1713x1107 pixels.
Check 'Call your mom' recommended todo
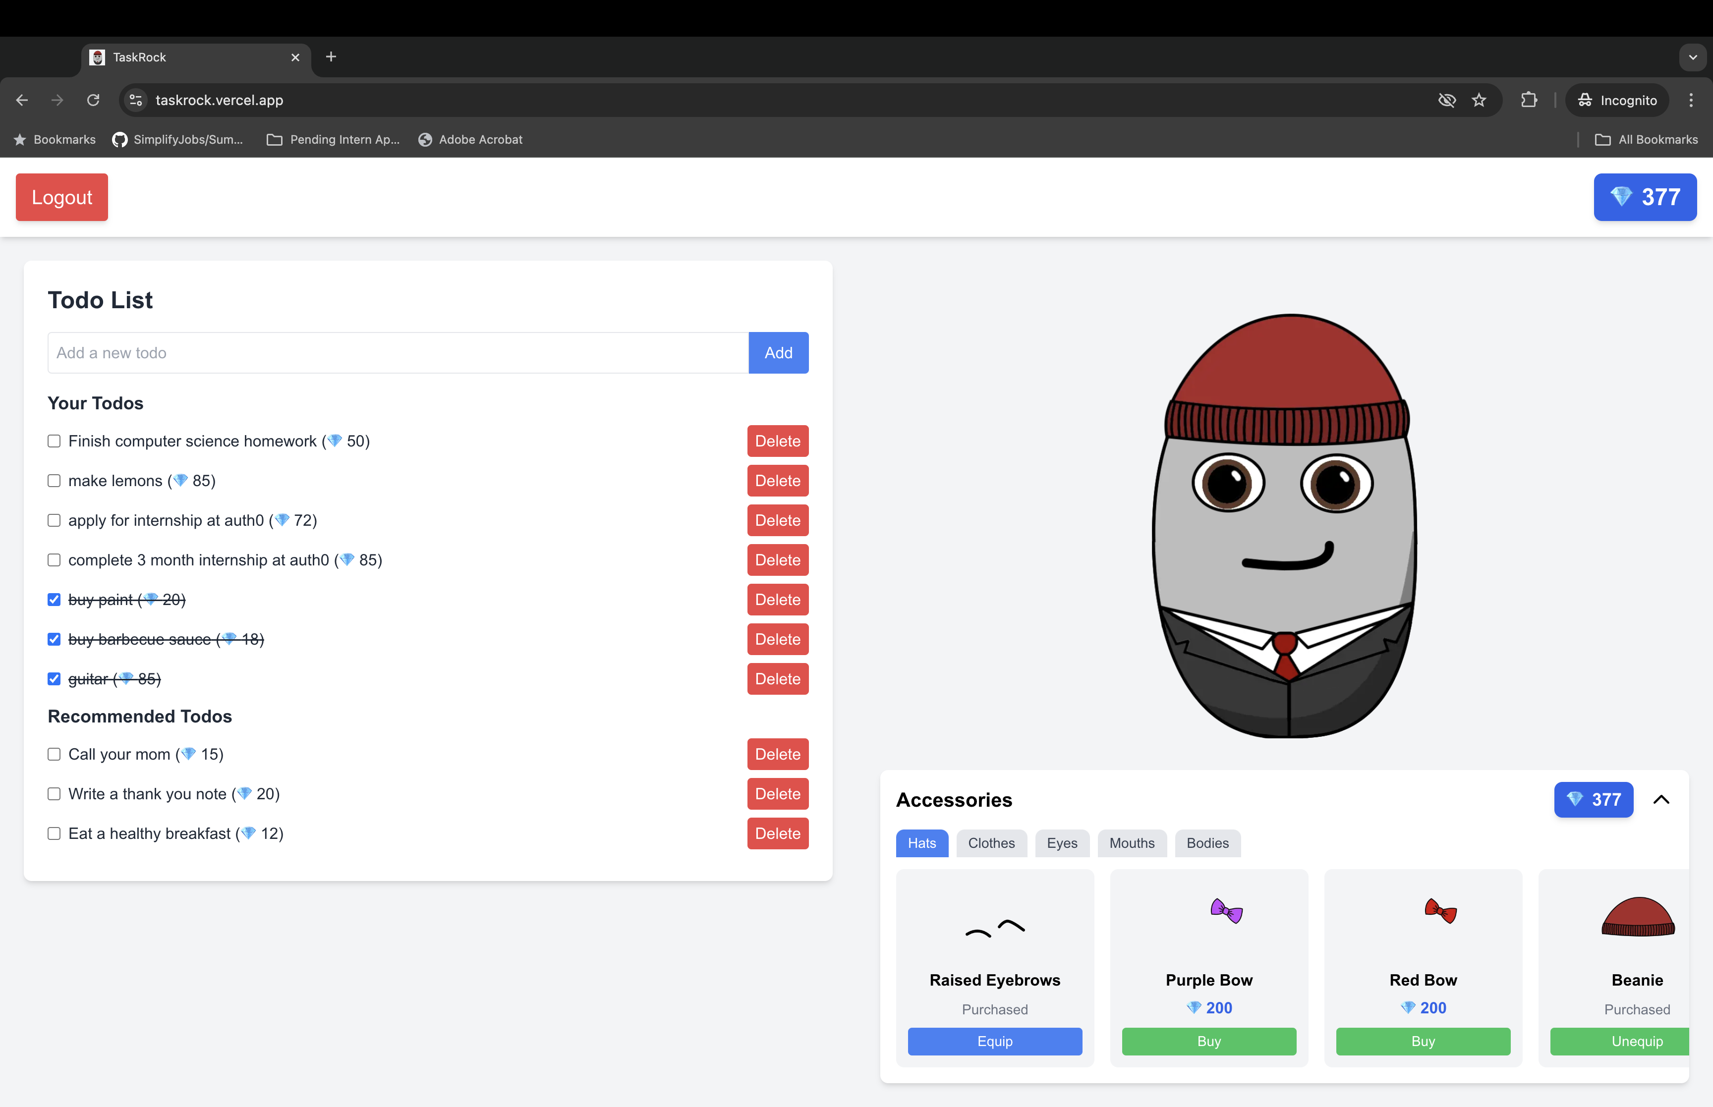pos(54,754)
